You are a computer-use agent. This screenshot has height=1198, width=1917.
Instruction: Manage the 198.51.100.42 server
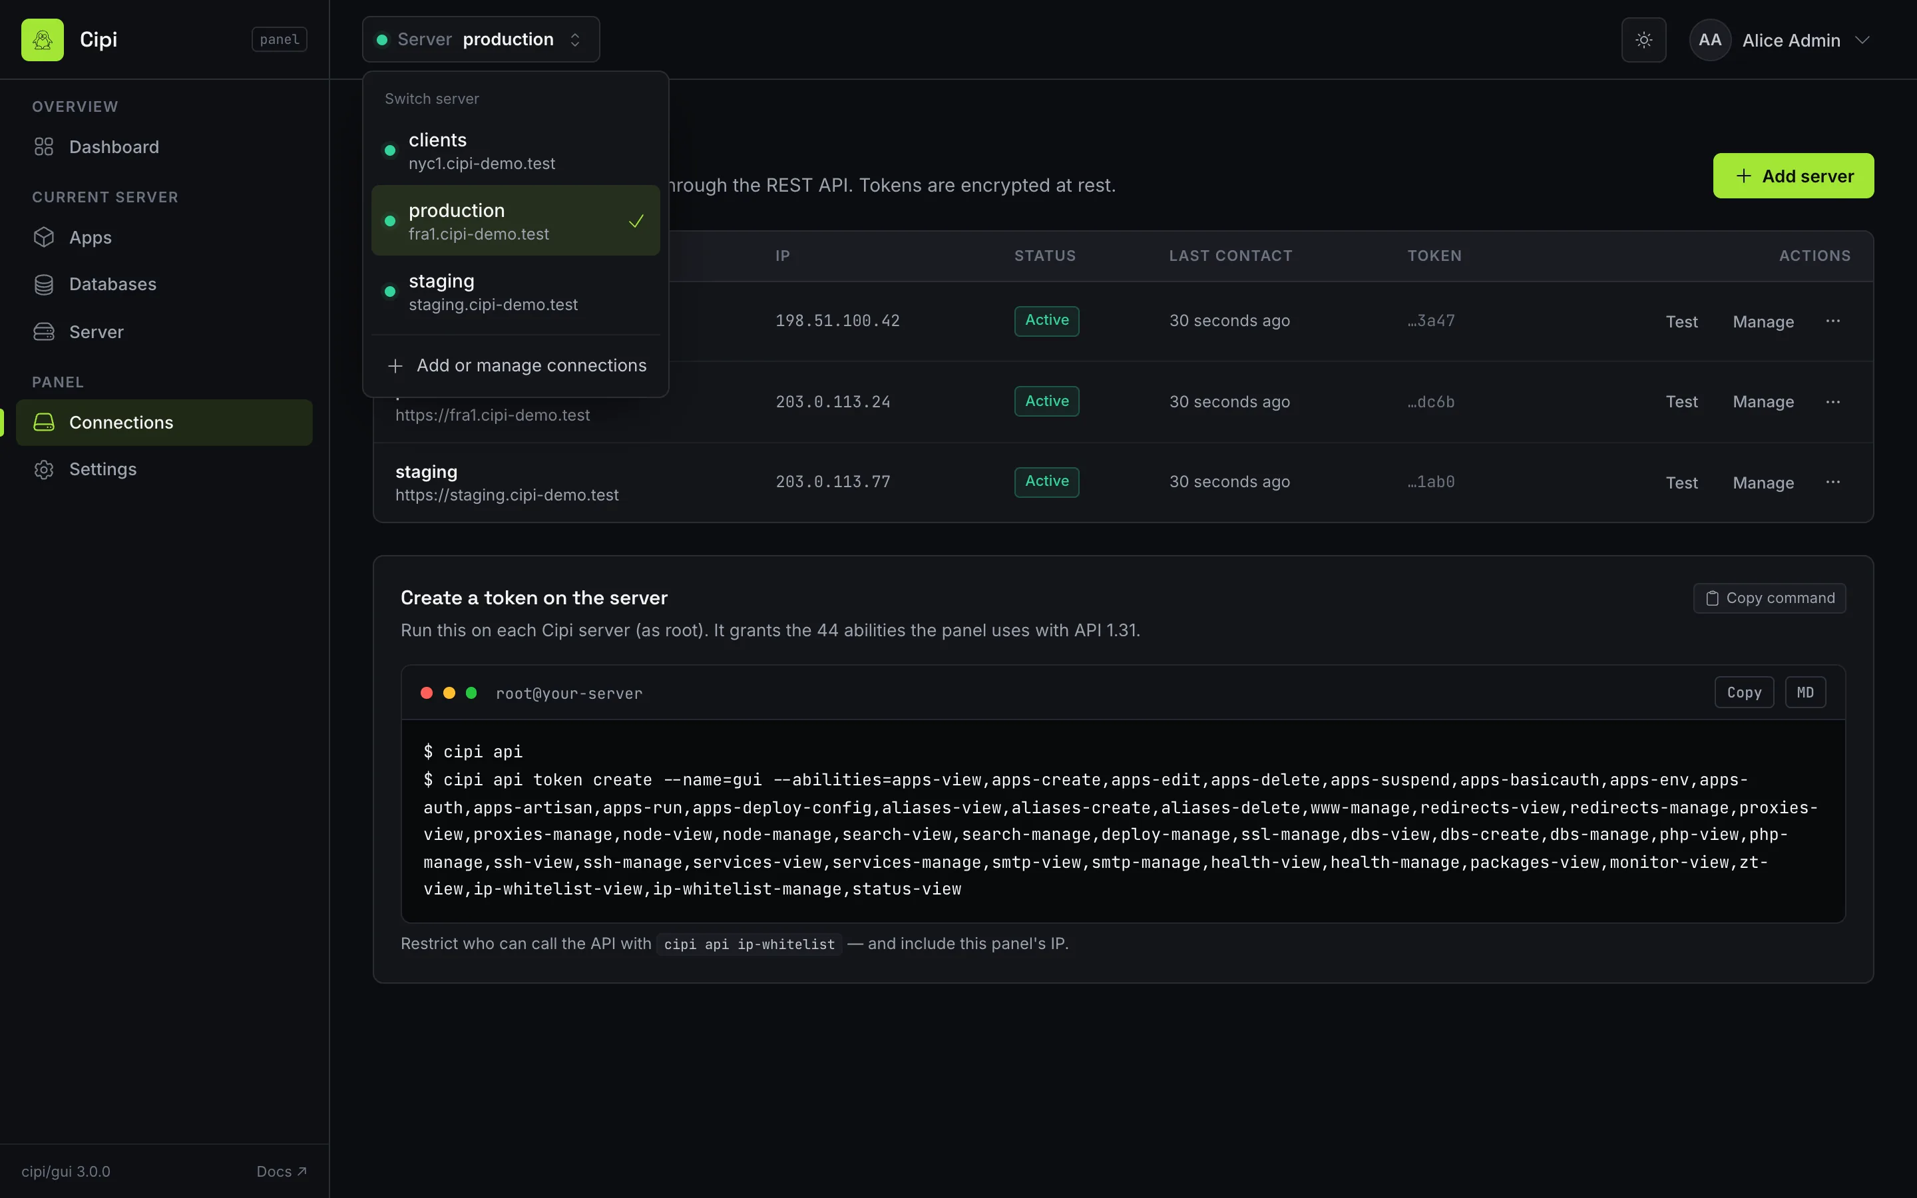(1763, 321)
